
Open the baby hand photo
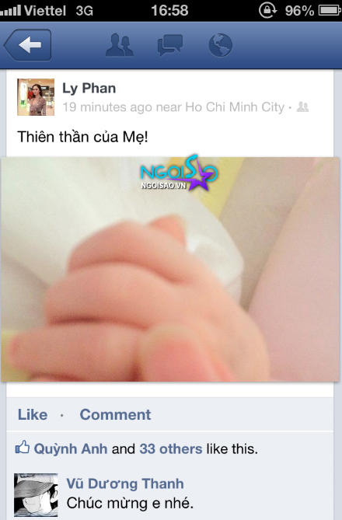tap(170, 269)
